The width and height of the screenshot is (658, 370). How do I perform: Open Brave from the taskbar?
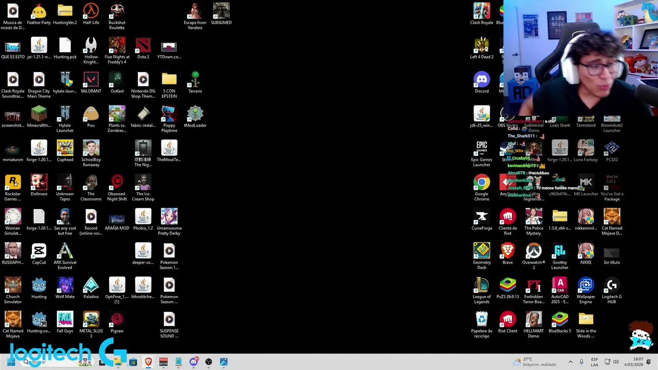pyautogui.click(x=148, y=362)
